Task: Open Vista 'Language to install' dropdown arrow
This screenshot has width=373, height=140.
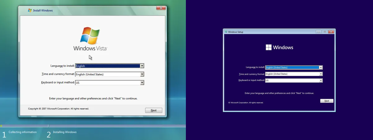Action: [142, 66]
